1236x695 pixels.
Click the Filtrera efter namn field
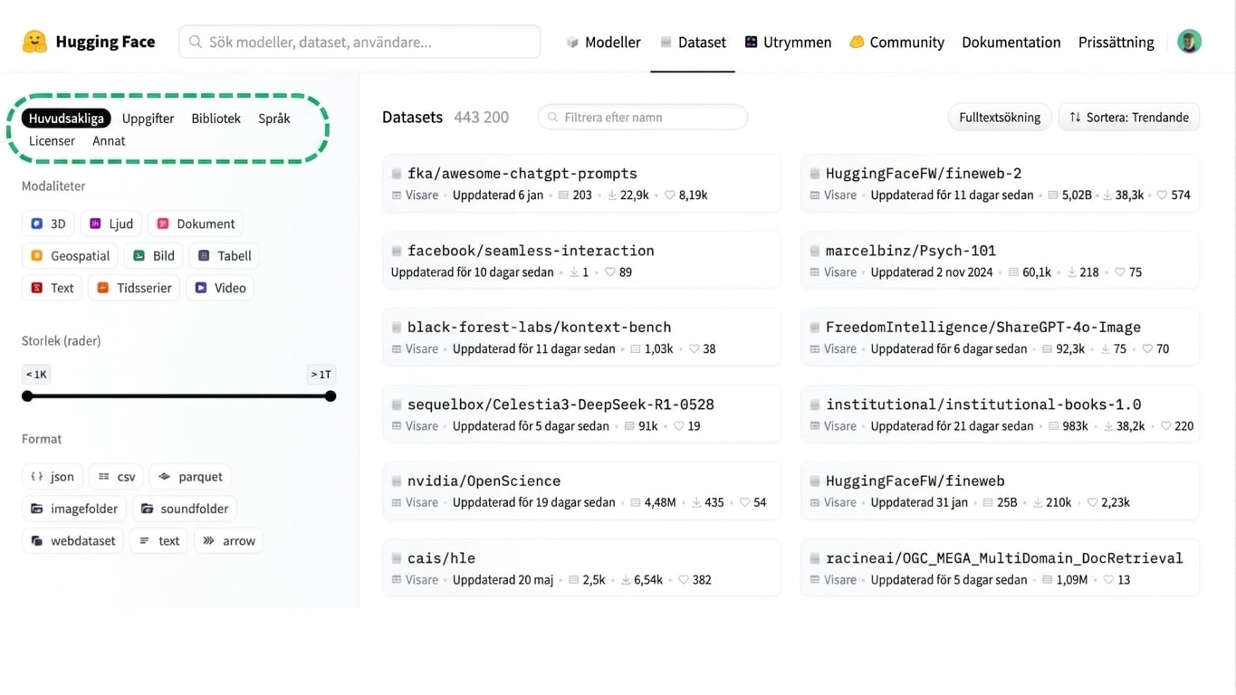click(643, 117)
